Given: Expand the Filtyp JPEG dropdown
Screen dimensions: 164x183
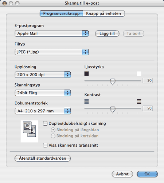Looking at the screenshot, I should tap(52, 52).
